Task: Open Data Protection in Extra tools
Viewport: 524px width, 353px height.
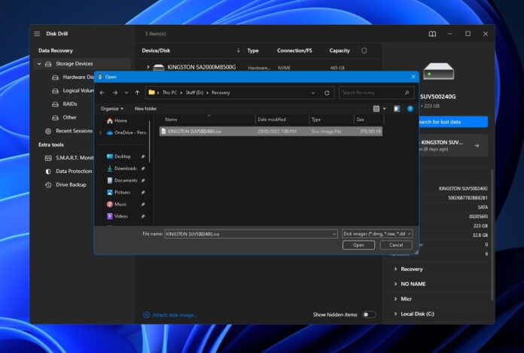Action: [74, 171]
